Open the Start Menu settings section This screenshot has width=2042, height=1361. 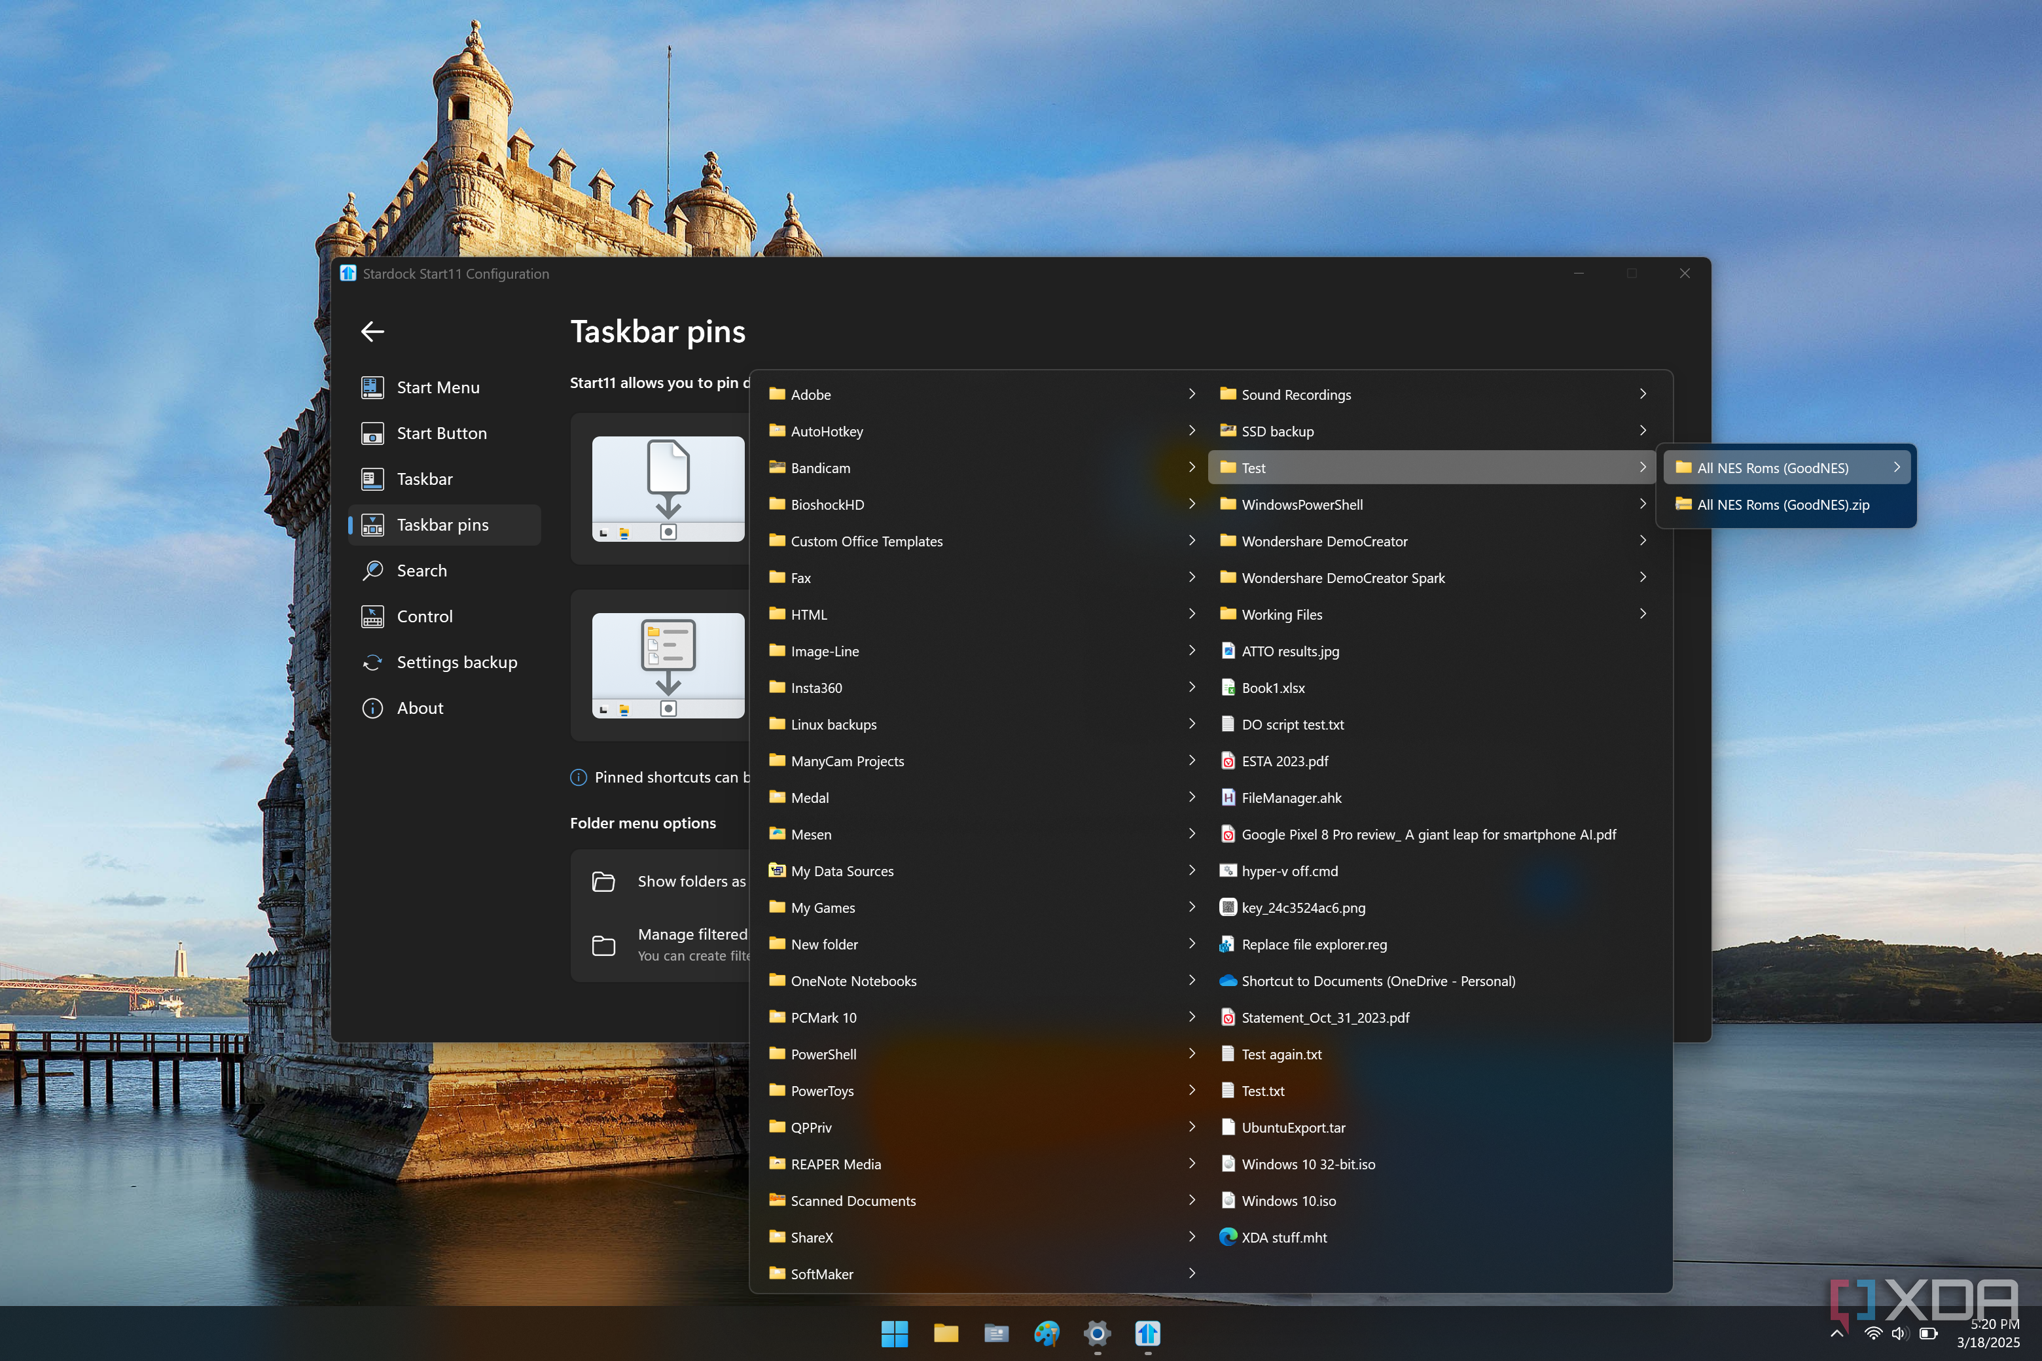coord(444,387)
